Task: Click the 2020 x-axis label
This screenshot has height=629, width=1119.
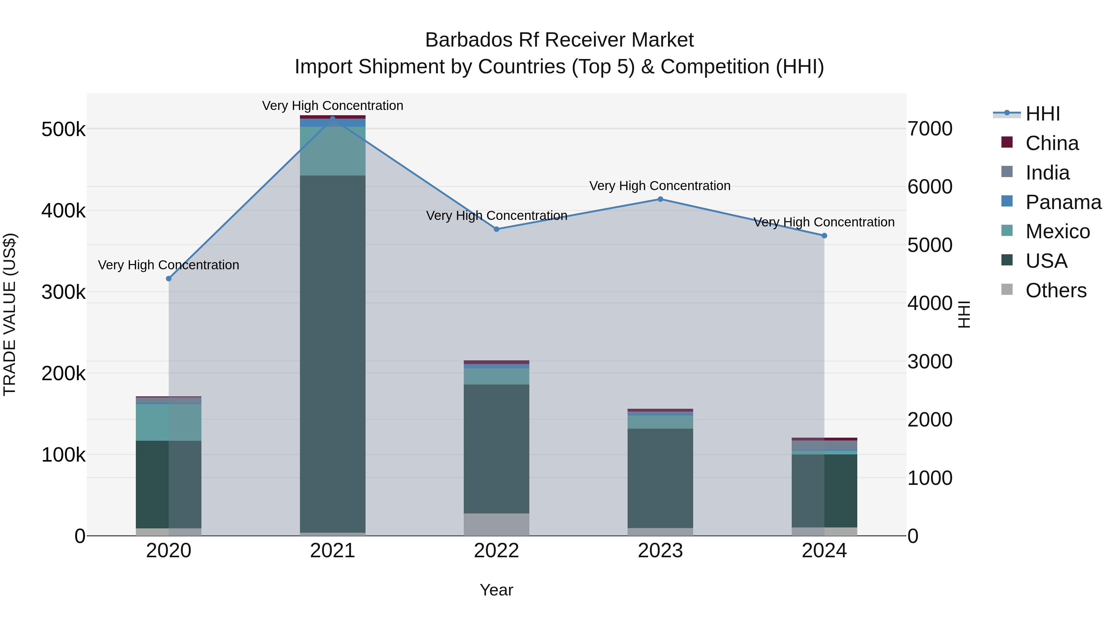Action: click(169, 551)
